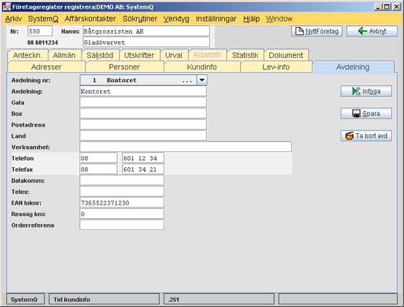The image size is (404, 307).
Task: Click the Nr field containing 550
Action: tap(40, 31)
